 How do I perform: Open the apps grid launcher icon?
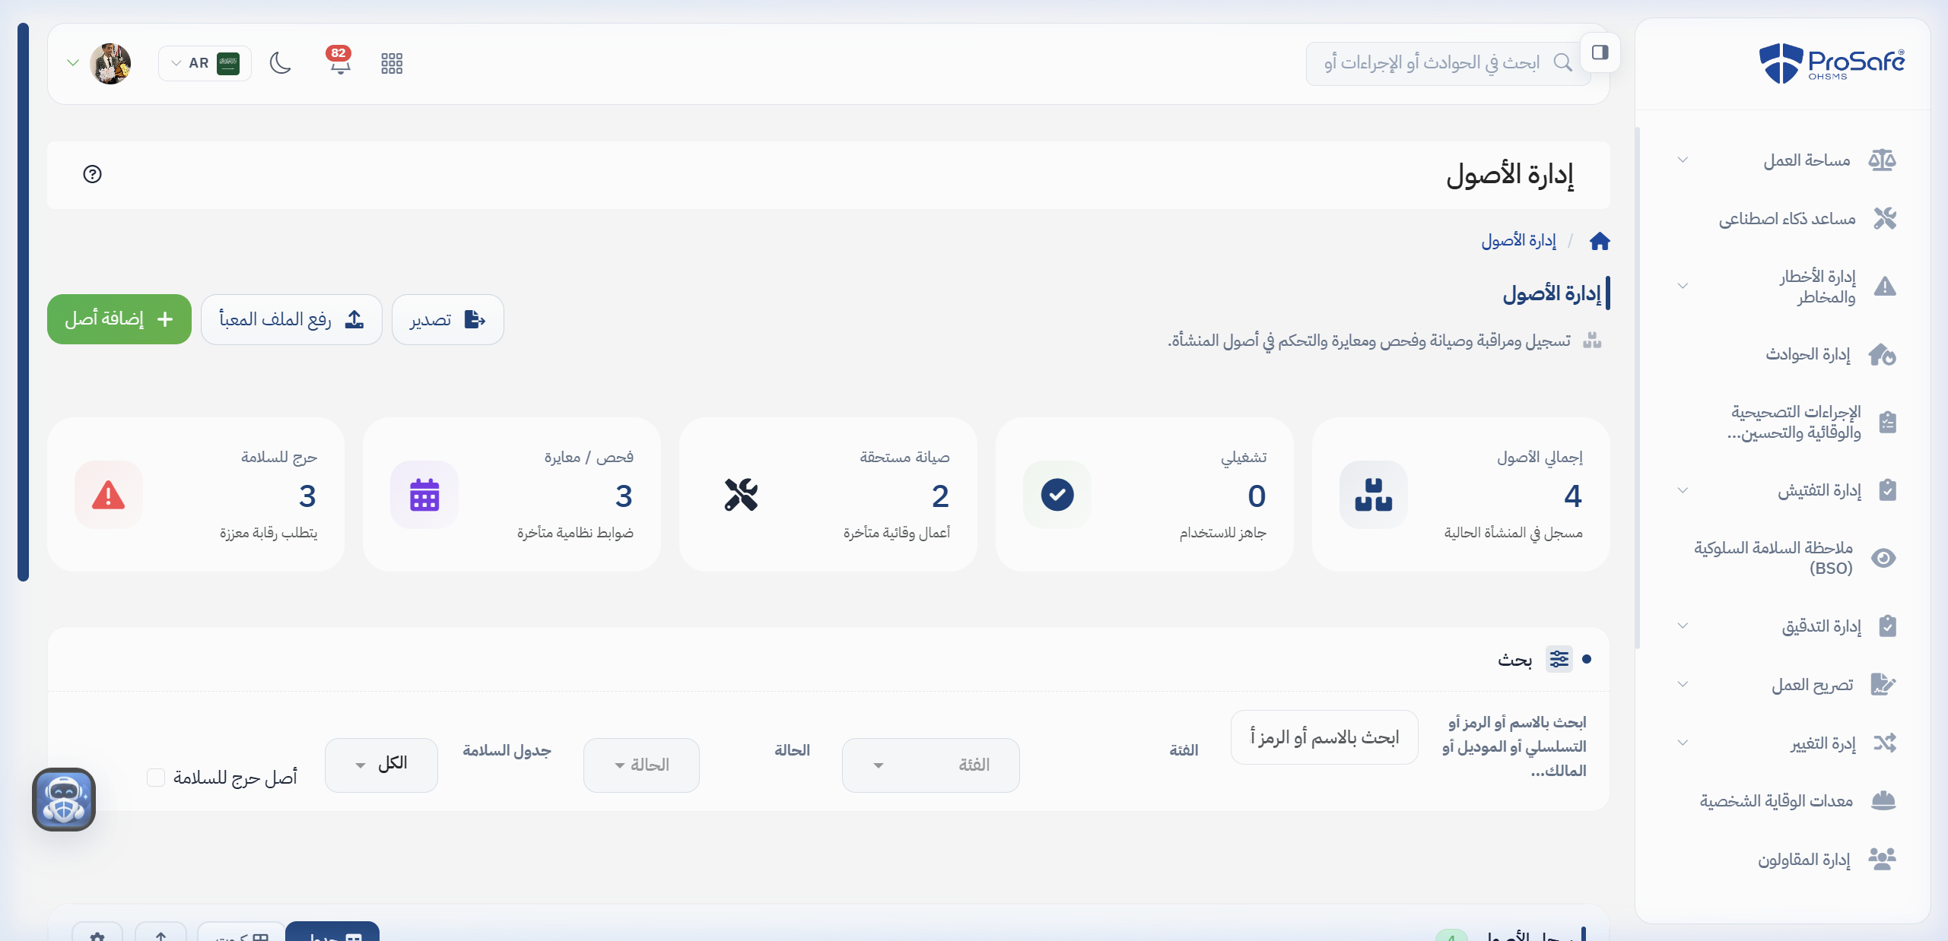pos(392,63)
